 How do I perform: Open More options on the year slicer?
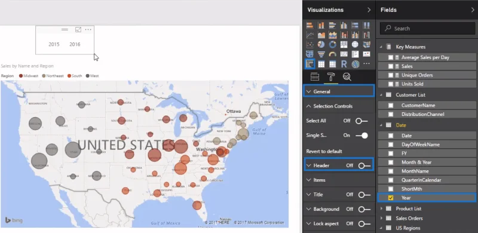88,30
